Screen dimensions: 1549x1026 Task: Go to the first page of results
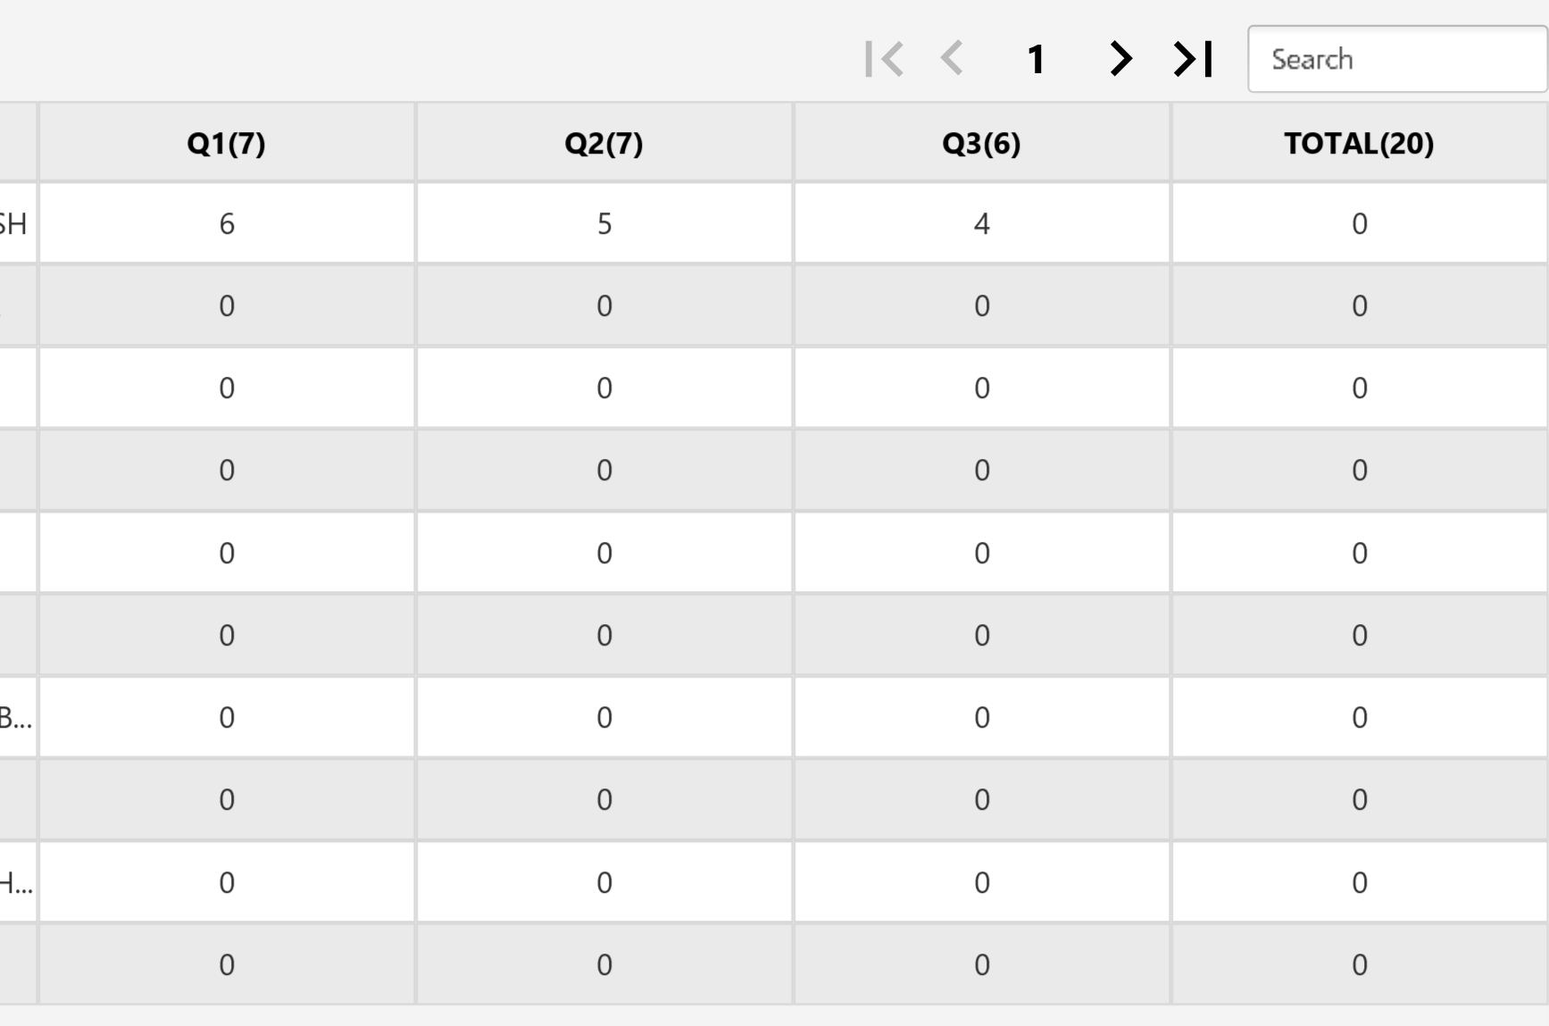coord(885,59)
